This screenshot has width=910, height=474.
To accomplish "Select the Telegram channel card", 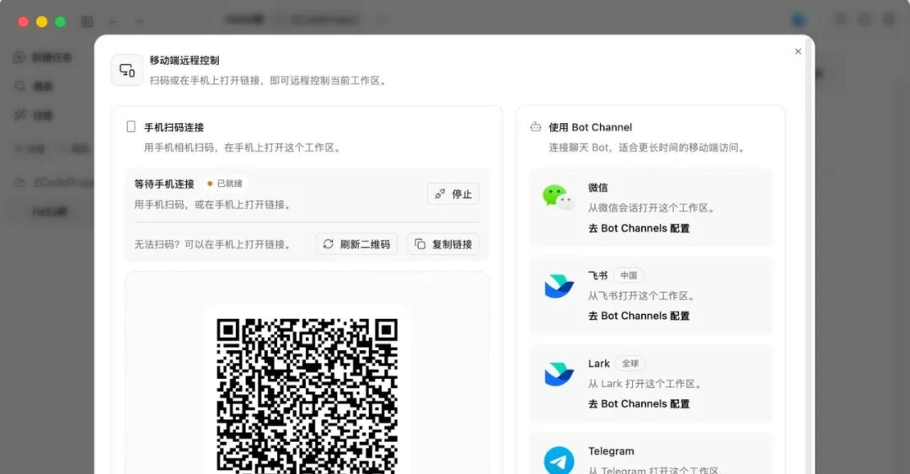I will (651, 454).
